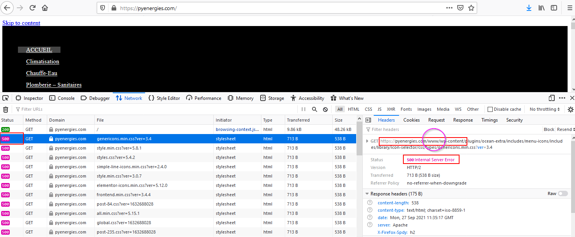The image size is (575, 237).
Task: Open the Timings tab in details panel
Action: [490, 120]
